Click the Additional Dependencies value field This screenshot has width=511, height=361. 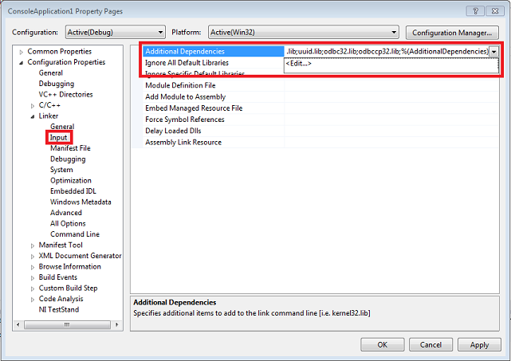(387, 51)
